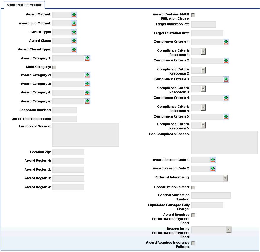Click the Award Reason Code 2 picker icon

coord(213,169)
